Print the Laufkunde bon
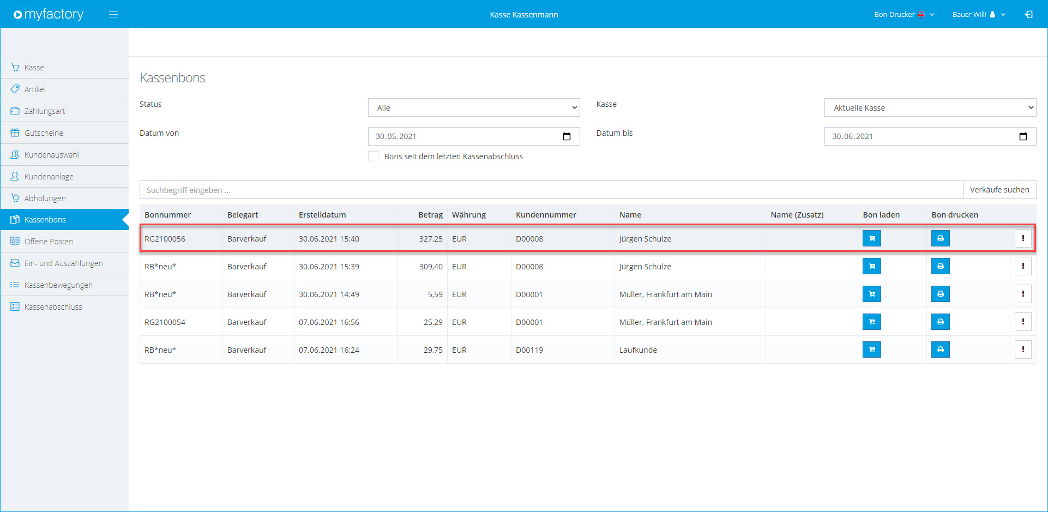This screenshot has width=1048, height=512. [941, 350]
